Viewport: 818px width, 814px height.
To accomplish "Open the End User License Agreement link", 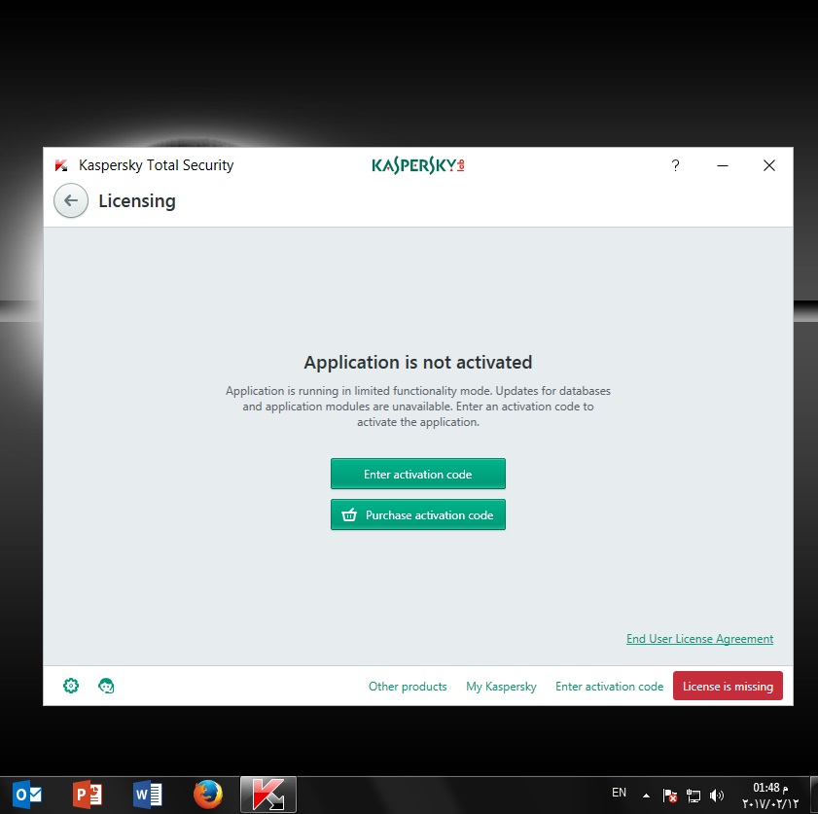I will [x=699, y=639].
